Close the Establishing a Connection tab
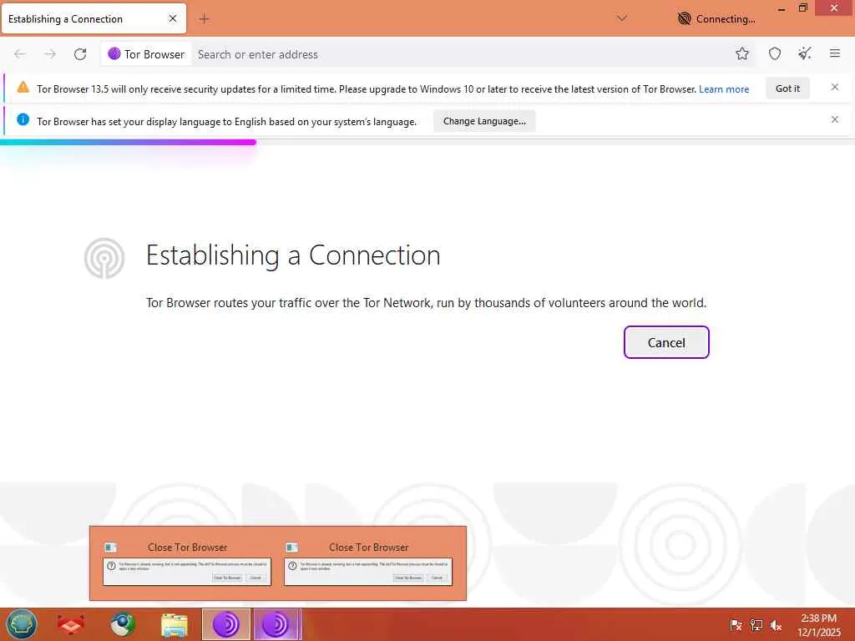855x641 pixels. (172, 18)
